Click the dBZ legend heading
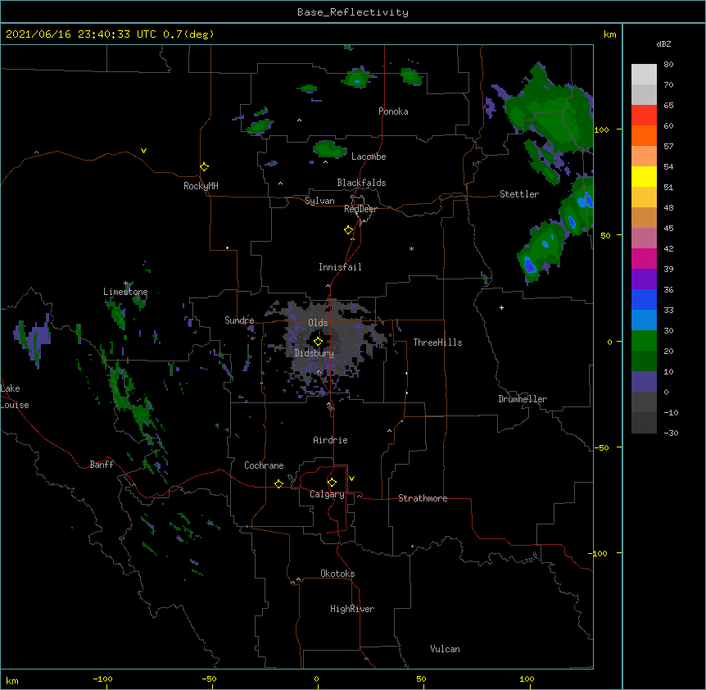706x690 pixels. tap(663, 43)
